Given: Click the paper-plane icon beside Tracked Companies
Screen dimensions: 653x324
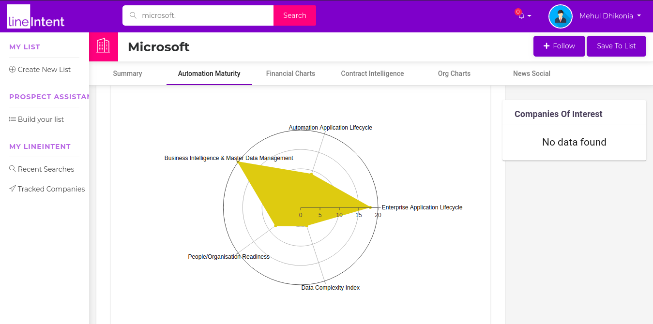Looking at the screenshot, I should [13, 189].
